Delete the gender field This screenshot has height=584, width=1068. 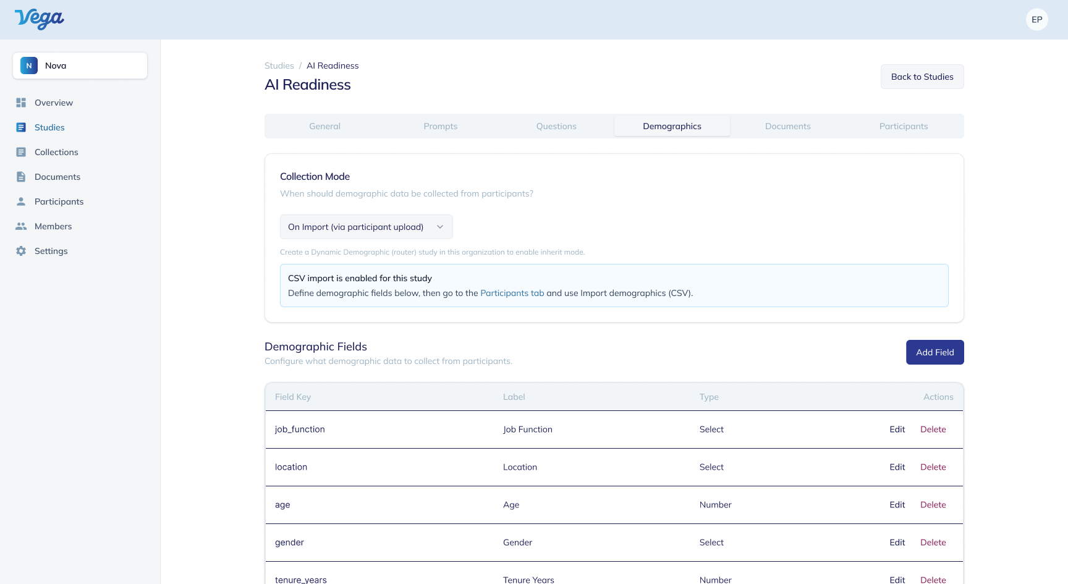[x=933, y=543]
